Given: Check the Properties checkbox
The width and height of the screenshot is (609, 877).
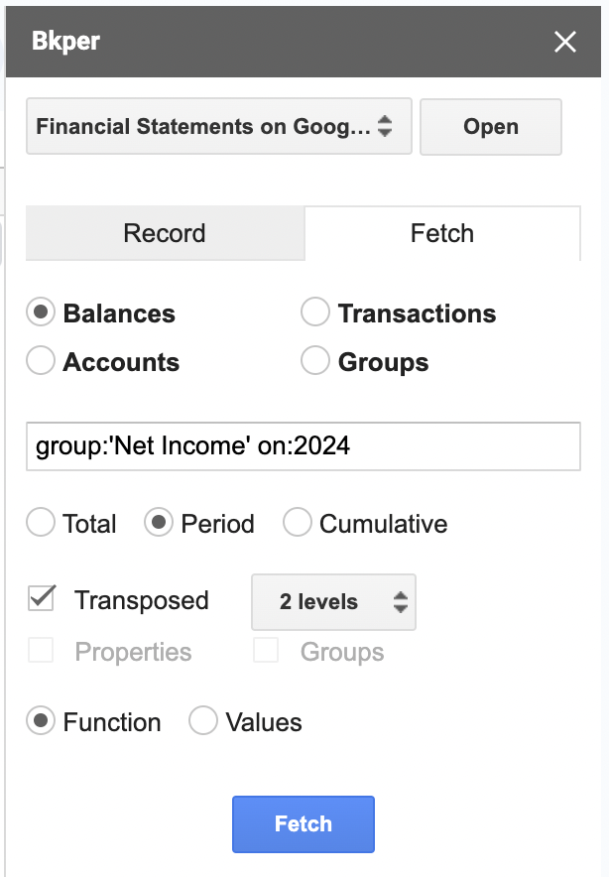Looking at the screenshot, I should (40, 652).
